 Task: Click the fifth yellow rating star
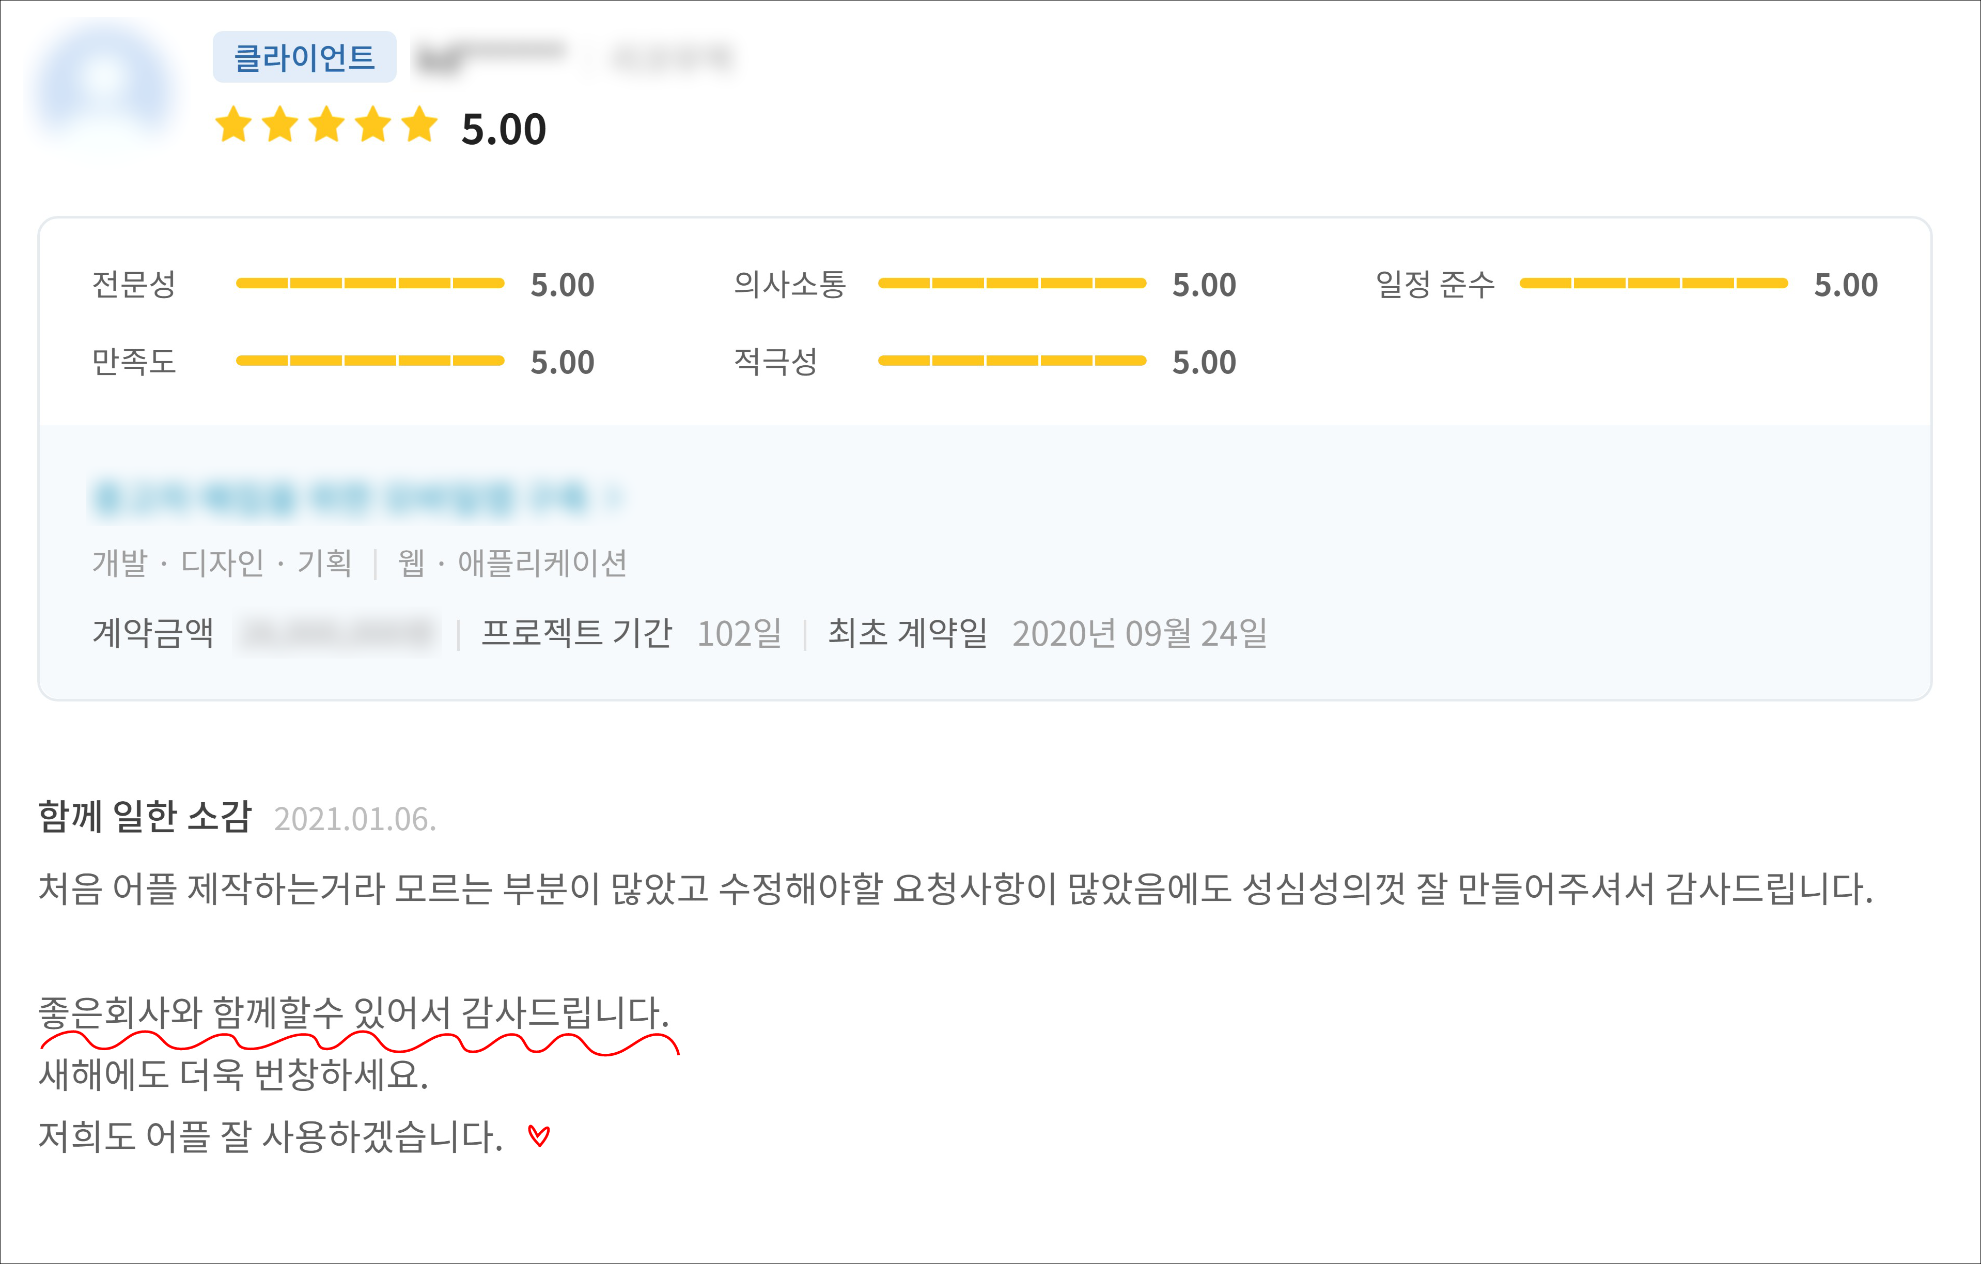coord(419,124)
